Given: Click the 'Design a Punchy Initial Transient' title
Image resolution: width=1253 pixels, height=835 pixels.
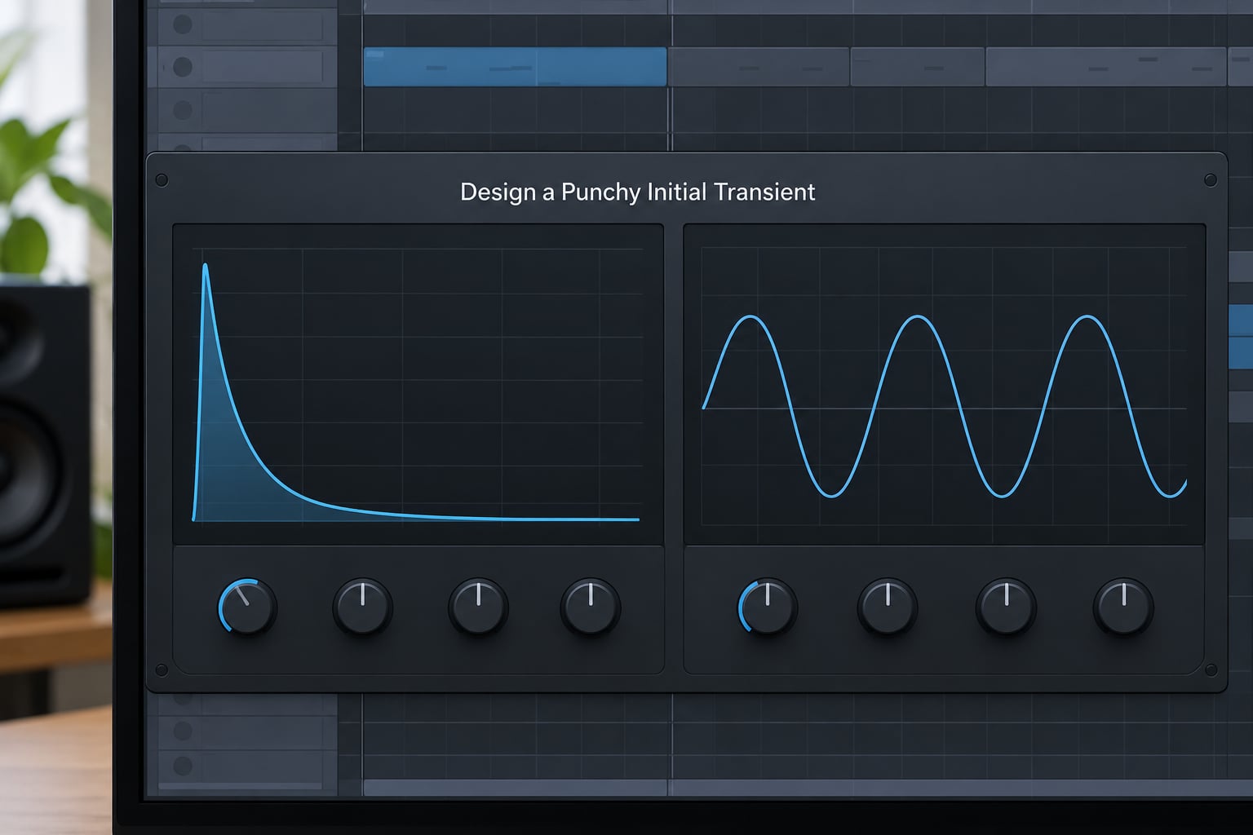Looking at the screenshot, I should click(638, 192).
